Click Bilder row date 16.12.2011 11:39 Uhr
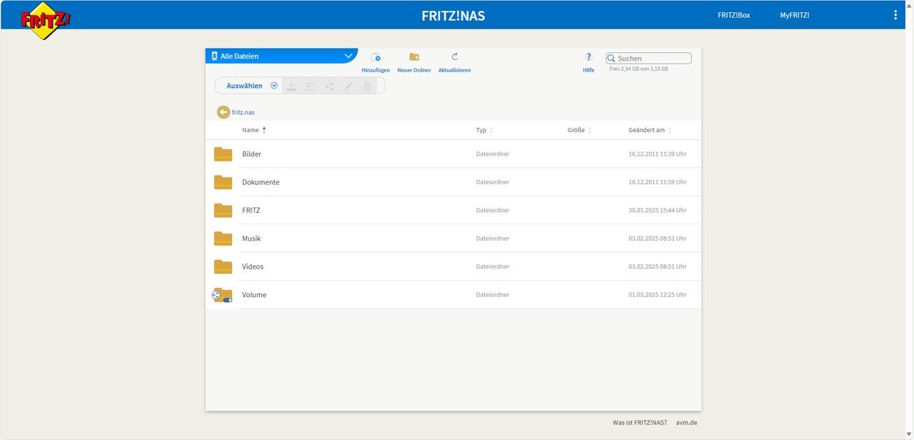Viewport: 914px width, 440px height. tap(658, 154)
